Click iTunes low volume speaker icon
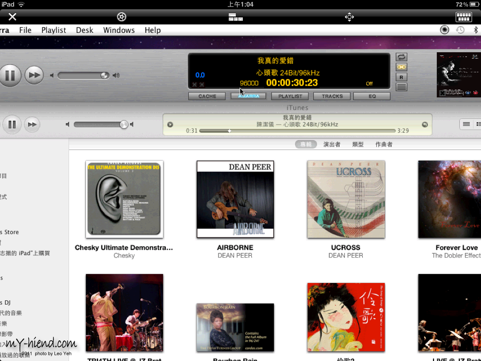481x361 pixels. click(68, 125)
